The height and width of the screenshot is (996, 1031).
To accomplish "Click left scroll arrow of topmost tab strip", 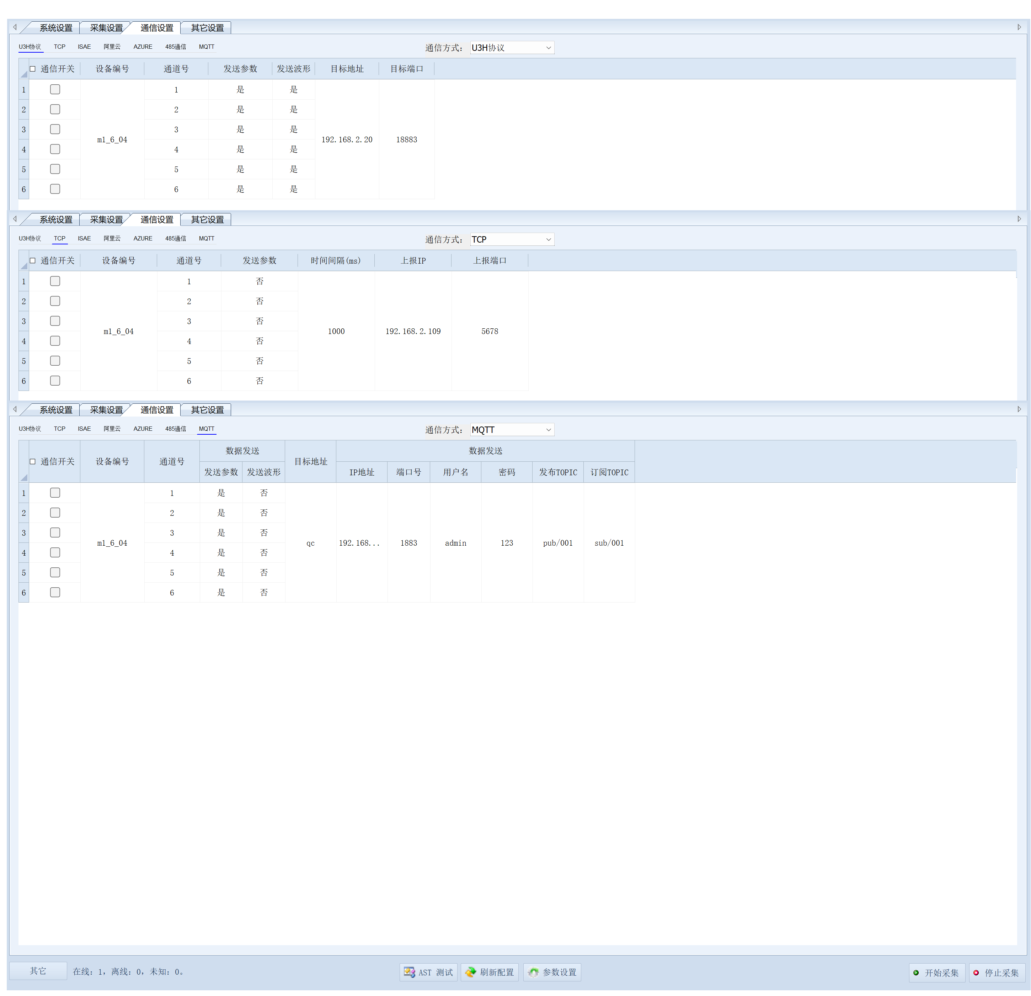I will [x=15, y=27].
